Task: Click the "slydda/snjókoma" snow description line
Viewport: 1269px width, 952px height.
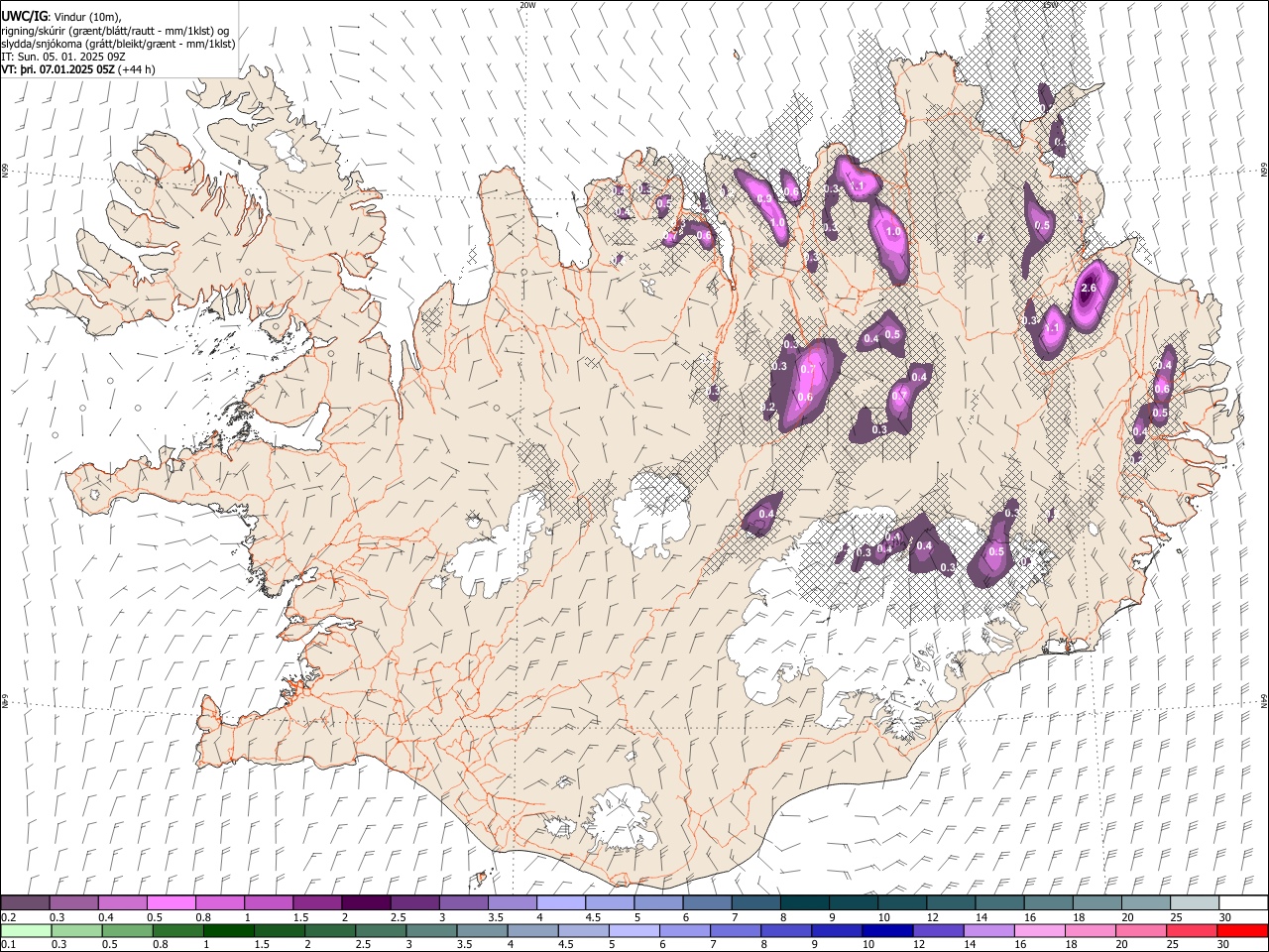Action: point(118,44)
